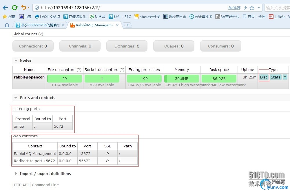Click the memory bar showing 30.6MB

[x=182, y=78]
